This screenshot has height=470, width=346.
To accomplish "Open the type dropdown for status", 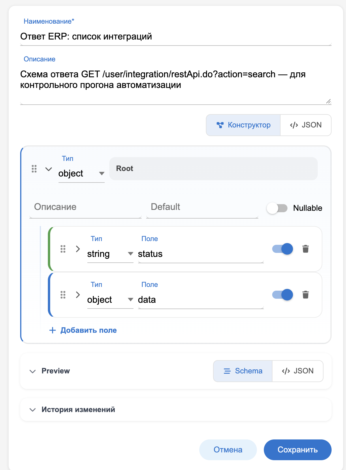I will click(x=110, y=254).
